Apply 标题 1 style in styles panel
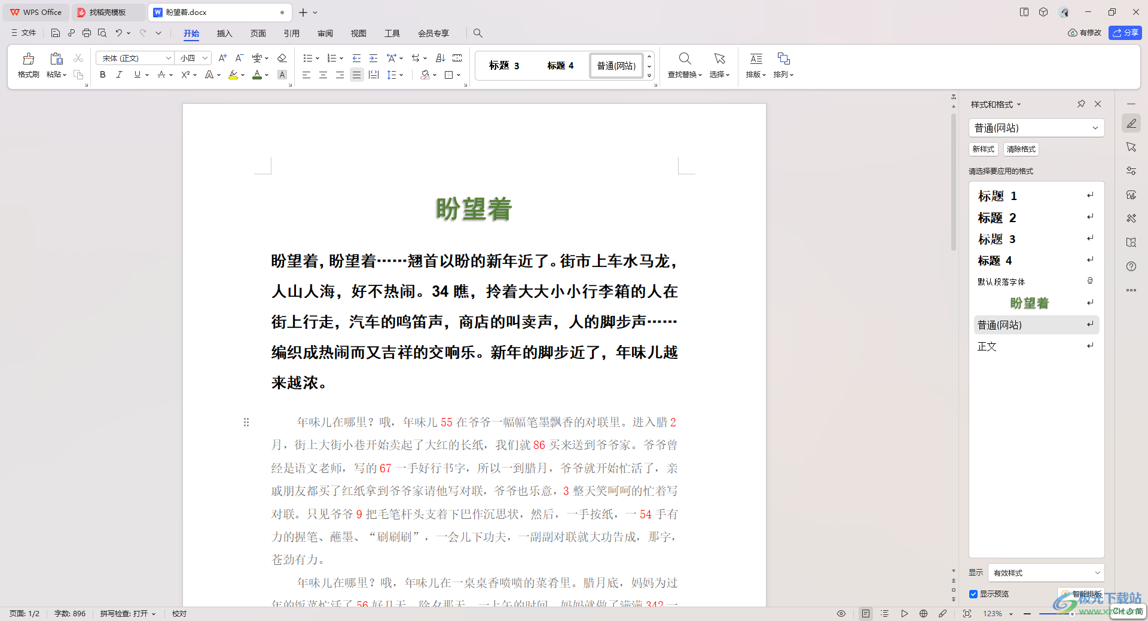1148x621 pixels. pyautogui.click(x=1036, y=196)
